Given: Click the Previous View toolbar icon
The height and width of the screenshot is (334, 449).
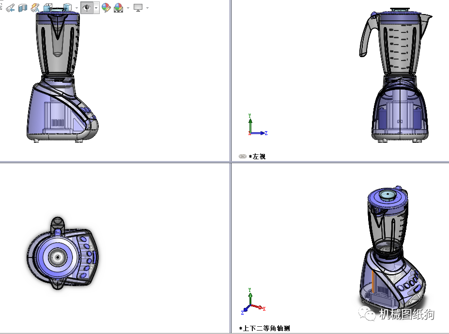Looking at the screenshot, I should pyautogui.click(x=10, y=8).
